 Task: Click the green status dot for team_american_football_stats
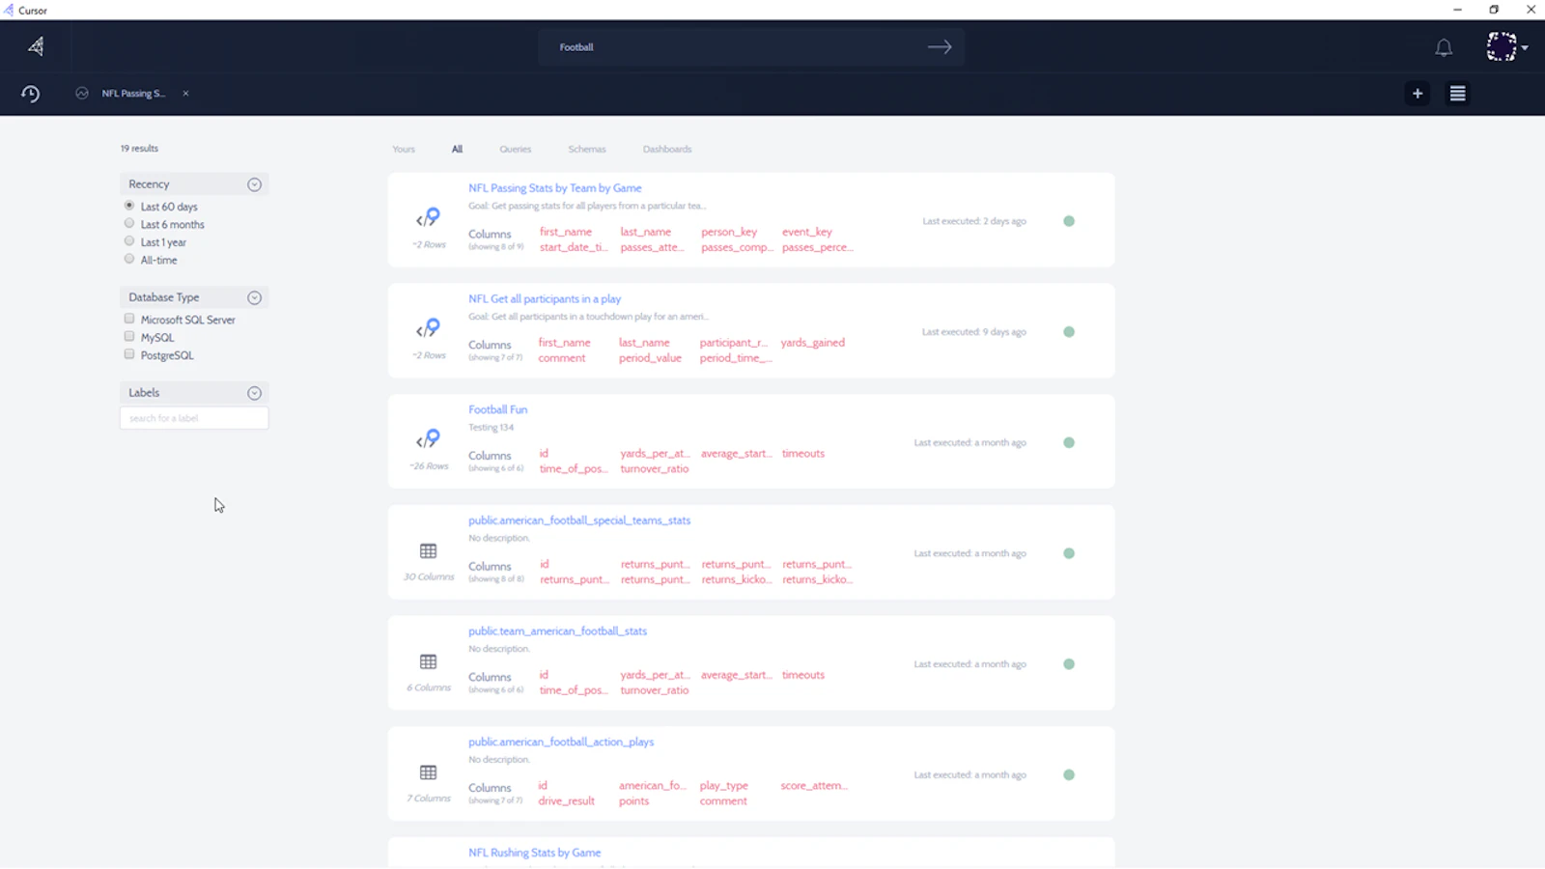(1069, 664)
